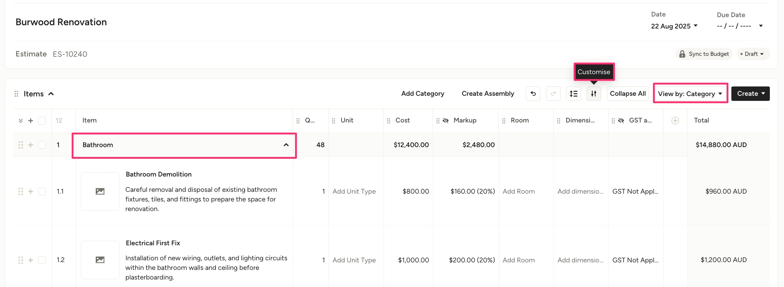Click the row height spacing icon

(x=573, y=94)
